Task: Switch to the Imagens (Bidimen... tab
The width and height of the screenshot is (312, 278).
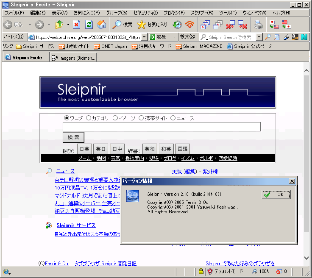Action: coord(73,58)
